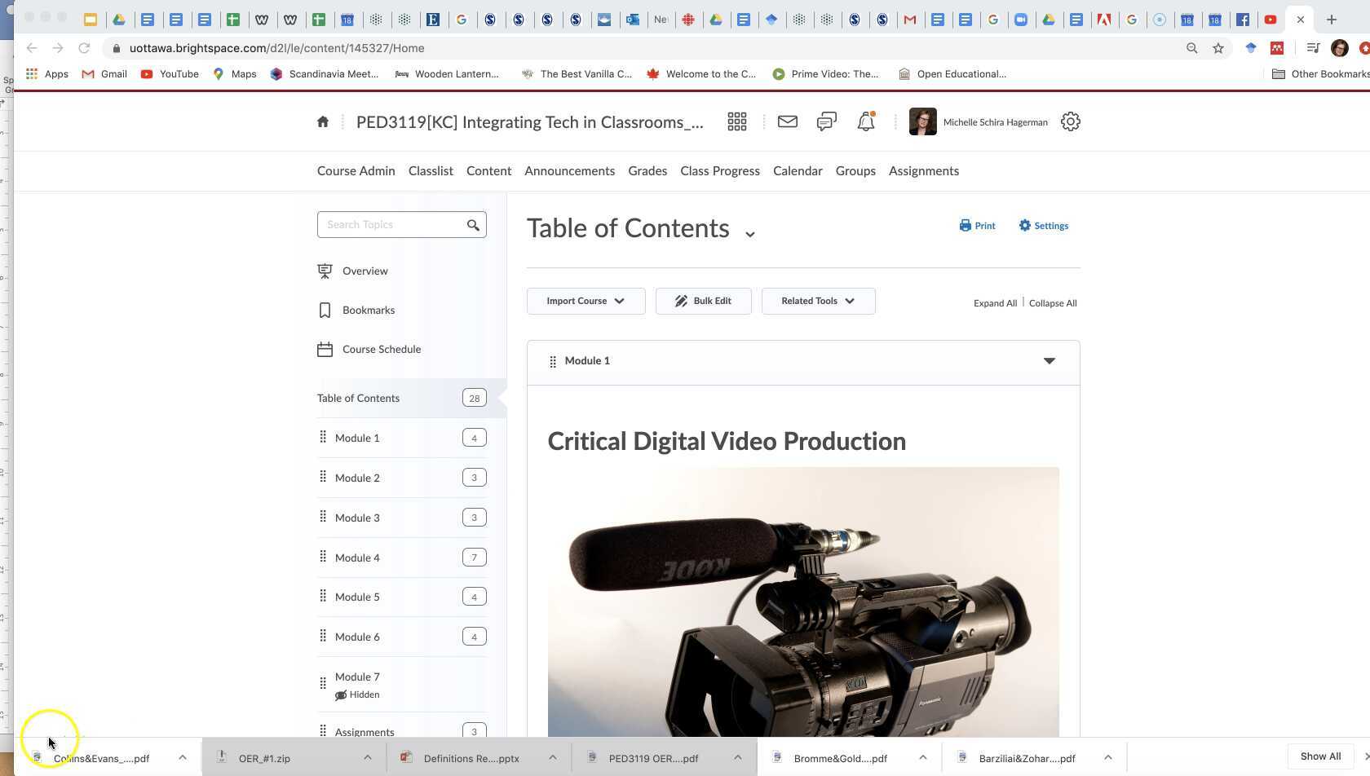Viewport: 1370px width, 776px height.
Task: Bookmark this page with star icon
Action: [x=1218, y=48]
